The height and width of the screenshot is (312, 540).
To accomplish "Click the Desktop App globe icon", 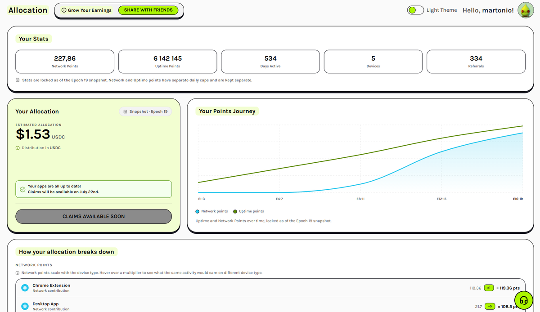I will click(25, 306).
